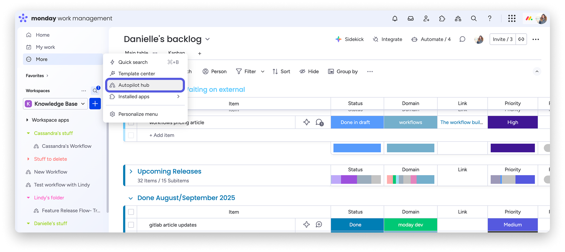Open the apps marketplace puzzle icon
This screenshot has height=252, width=565.
(442, 19)
